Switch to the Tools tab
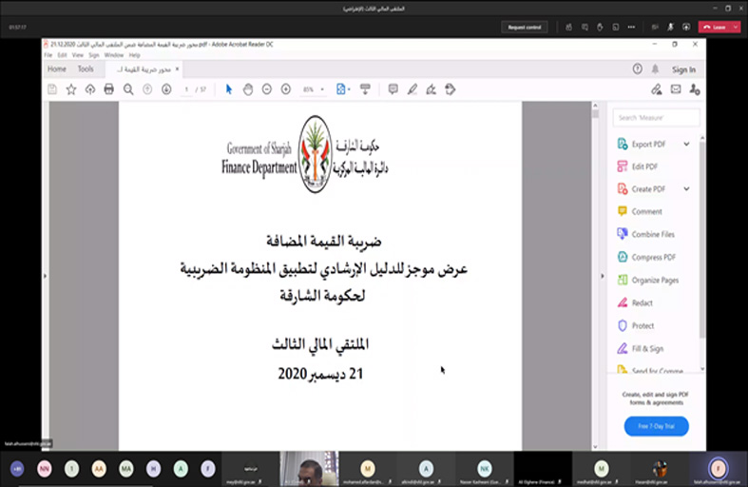Screen dimensions: 748x487 (86, 69)
